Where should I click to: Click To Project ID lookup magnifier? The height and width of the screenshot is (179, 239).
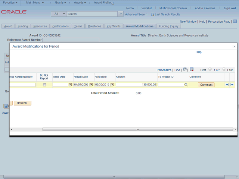click(x=186, y=85)
